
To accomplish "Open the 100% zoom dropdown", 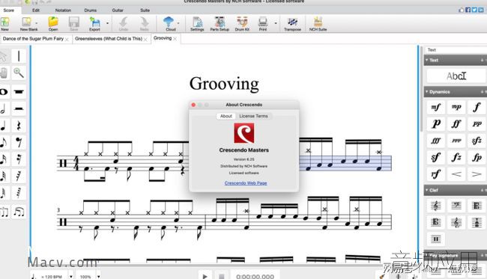I will click(98, 276).
